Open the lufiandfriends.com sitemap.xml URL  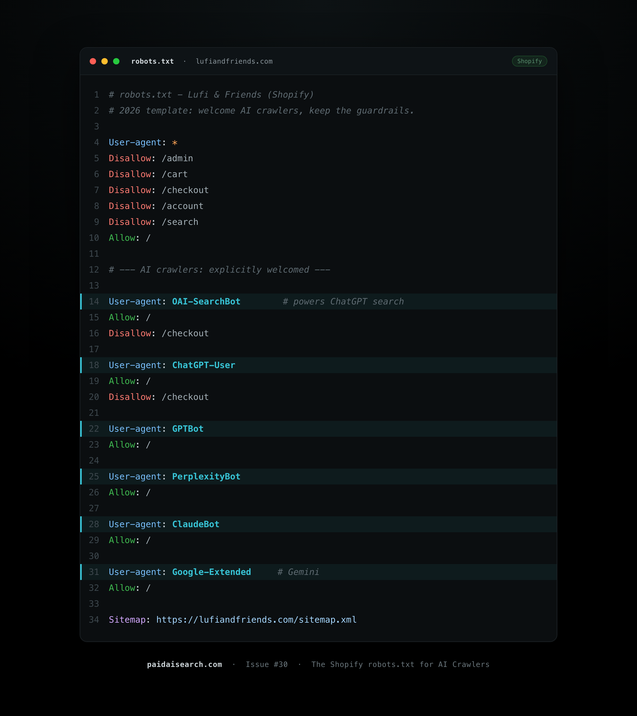(256, 620)
